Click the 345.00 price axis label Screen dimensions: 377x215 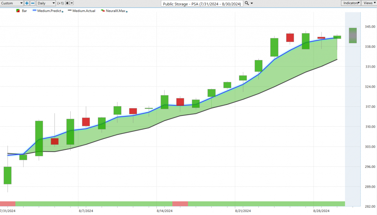coord(370,27)
